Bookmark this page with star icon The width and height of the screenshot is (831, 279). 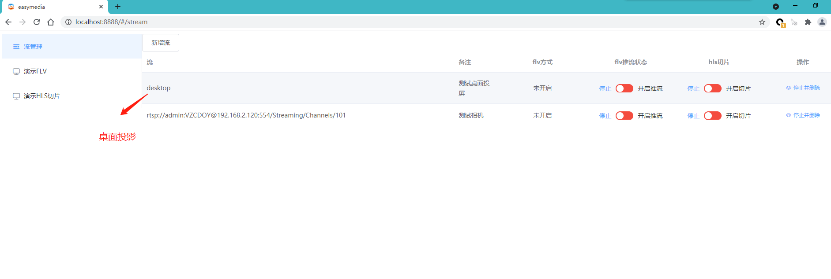(762, 22)
